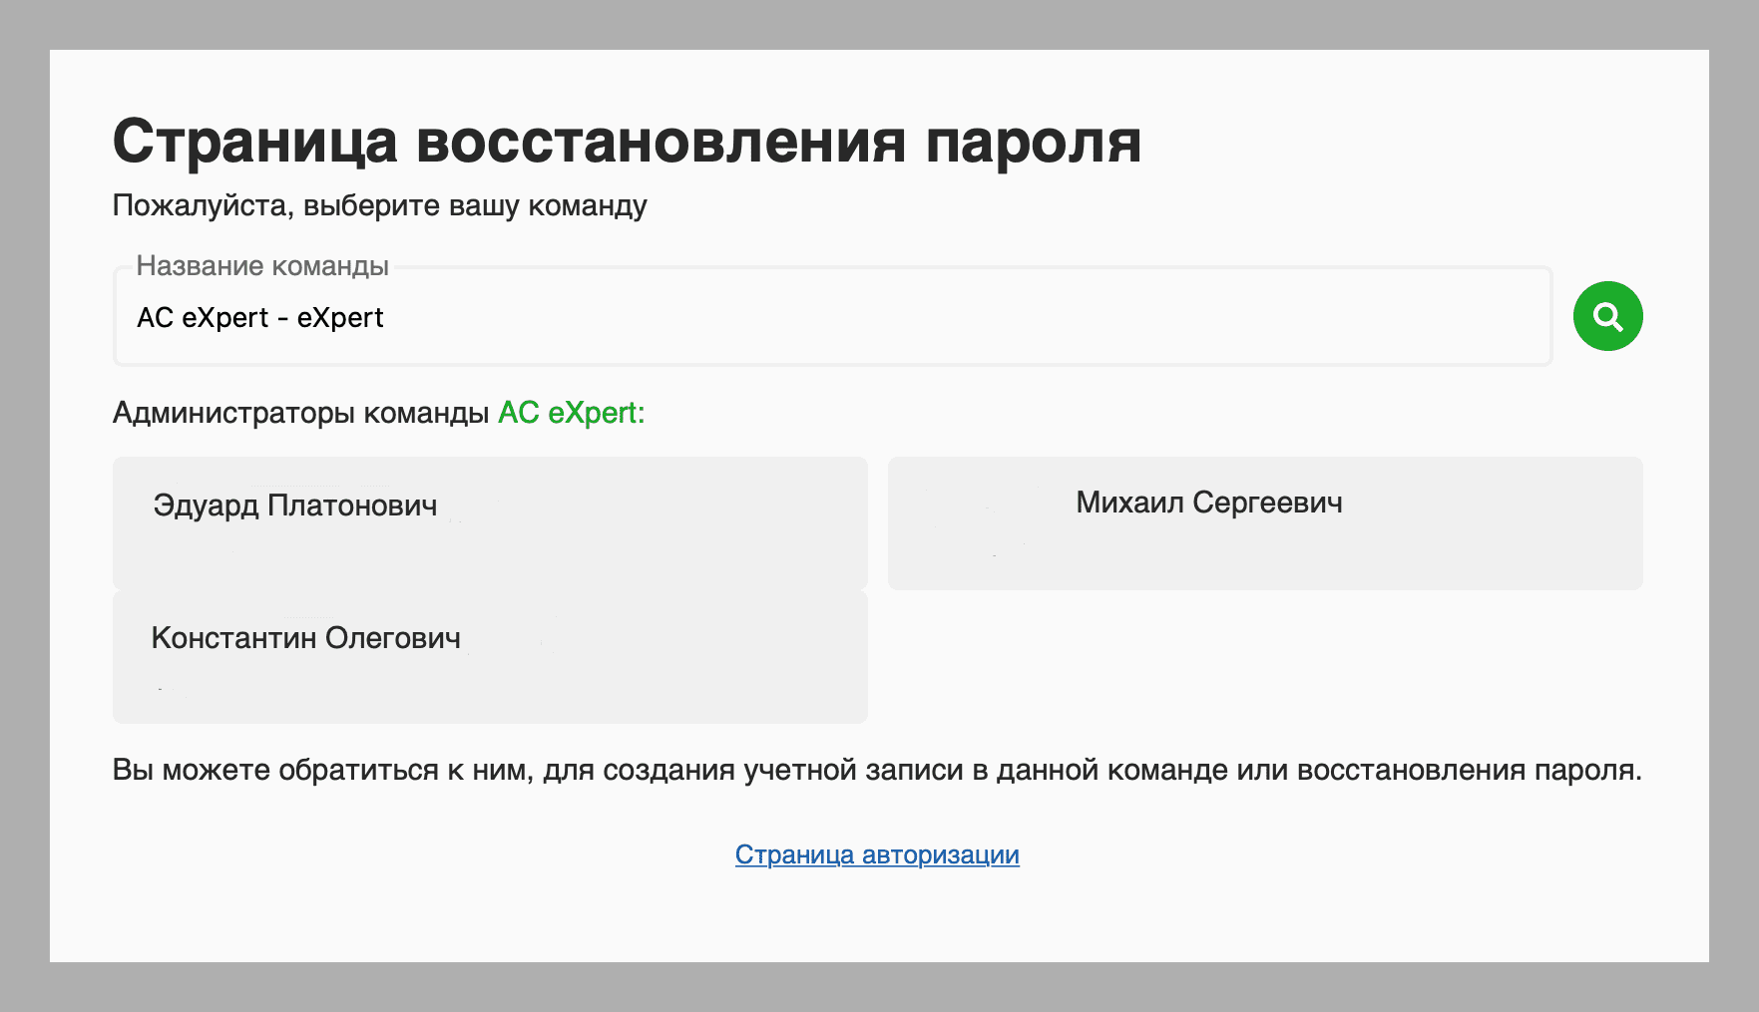Screen dimensions: 1759x1012
Task: Click the name text 'Михаил Сергеевич'
Action: pos(1208,503)
